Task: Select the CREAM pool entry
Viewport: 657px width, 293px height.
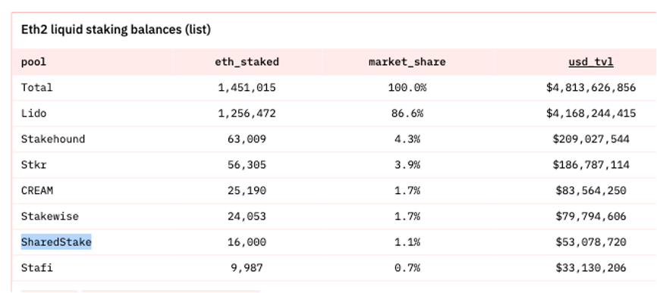Action: (37, 191)
